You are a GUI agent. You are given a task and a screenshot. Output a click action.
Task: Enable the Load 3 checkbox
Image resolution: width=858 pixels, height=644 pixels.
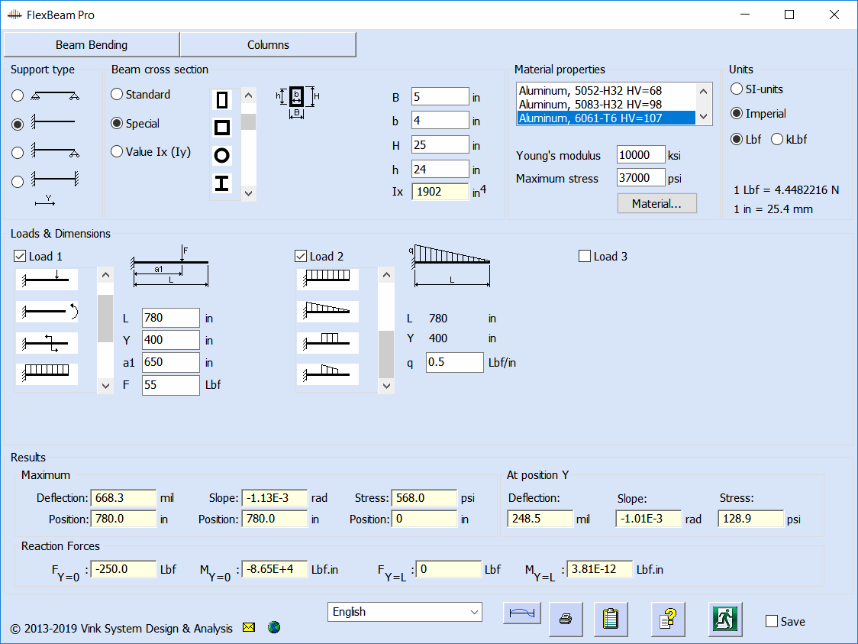click(585, 257)
